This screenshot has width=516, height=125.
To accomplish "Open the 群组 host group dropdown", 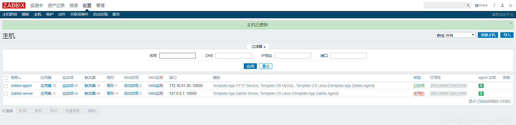I will 460,35.
